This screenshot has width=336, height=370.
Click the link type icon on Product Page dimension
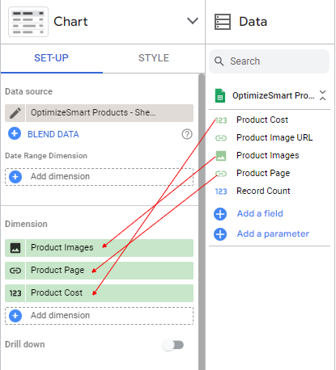pyautogui.click(x=15, y=271)
